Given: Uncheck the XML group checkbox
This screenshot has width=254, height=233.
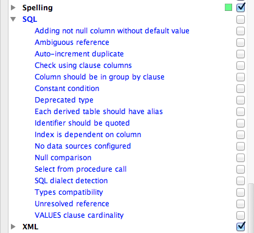Looking at the screenshot, I should pos(241,227).
